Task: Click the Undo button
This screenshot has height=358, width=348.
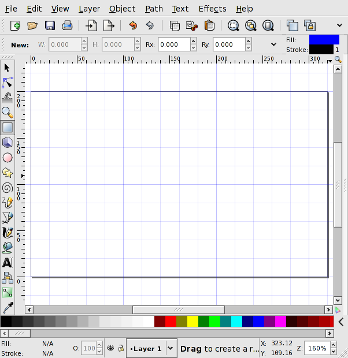Action: point(133,25)
